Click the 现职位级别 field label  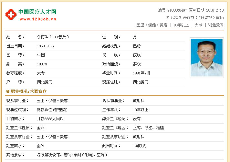click(x=17, y=110)
